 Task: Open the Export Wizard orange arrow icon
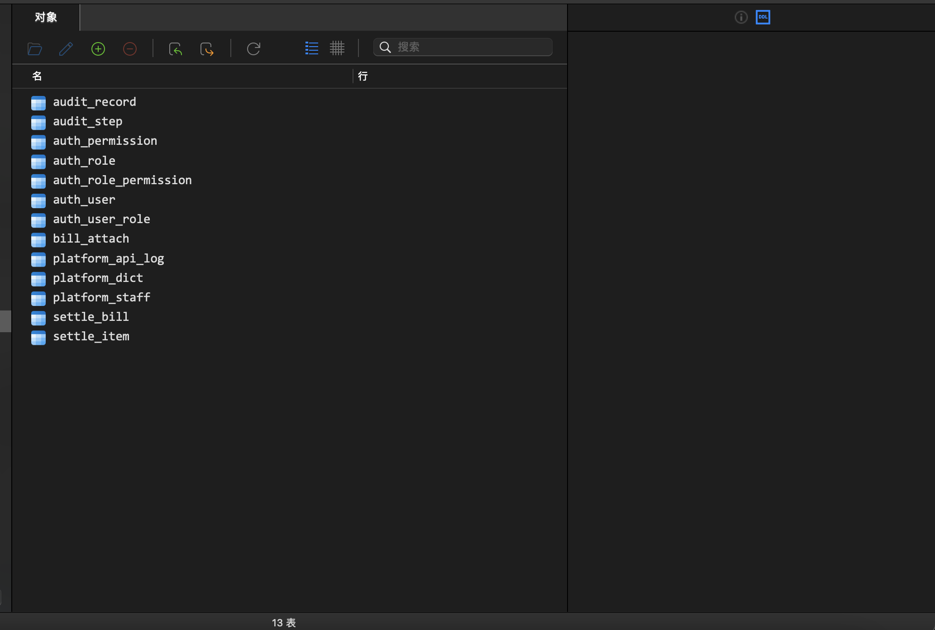click(x=207, y=48)
